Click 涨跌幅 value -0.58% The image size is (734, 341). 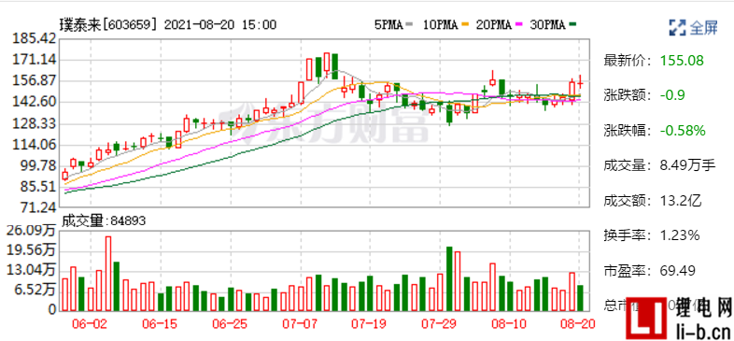tap(683, 131)
